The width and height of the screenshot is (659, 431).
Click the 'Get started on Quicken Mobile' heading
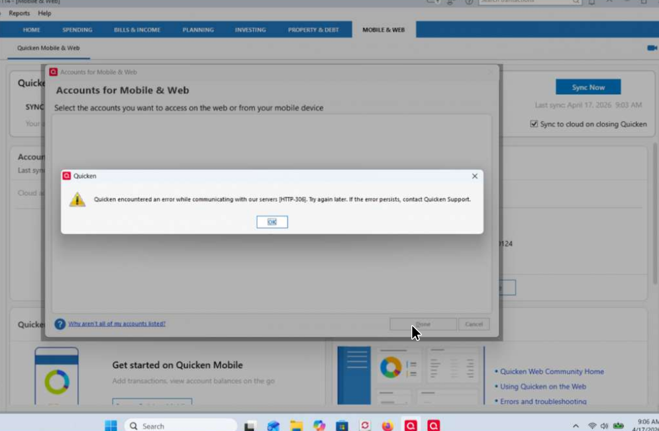tap(177, 365)
